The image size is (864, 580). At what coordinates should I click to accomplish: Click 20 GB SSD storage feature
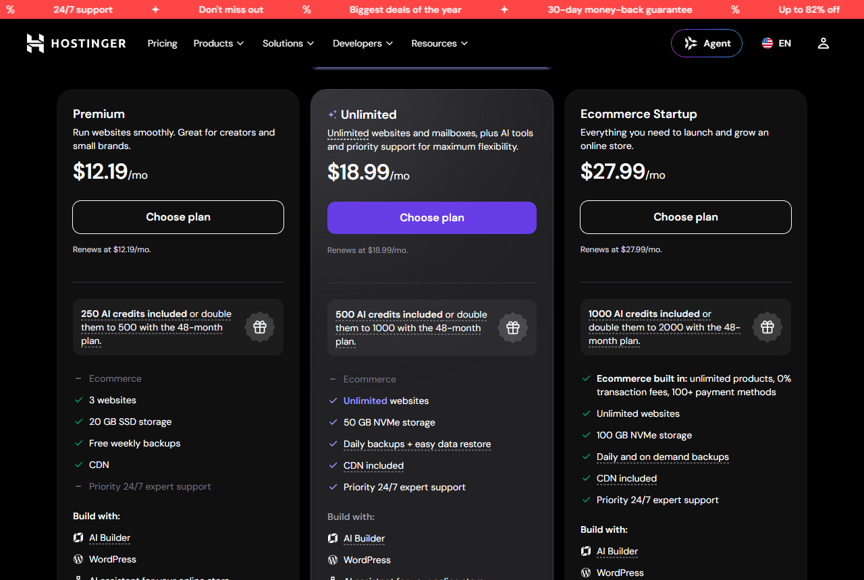[x=130, y=422]
